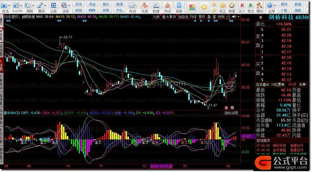This screenshot has height=172, width=312.
Task: Click the 买入 buy icon
Action: (x=242, y=5)
